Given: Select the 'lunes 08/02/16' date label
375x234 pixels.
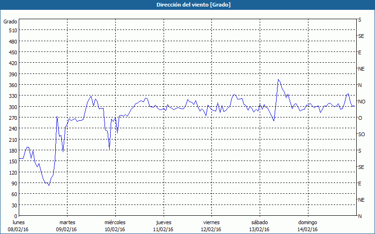Looking at the screenshot, I should [x=19, y=226].
